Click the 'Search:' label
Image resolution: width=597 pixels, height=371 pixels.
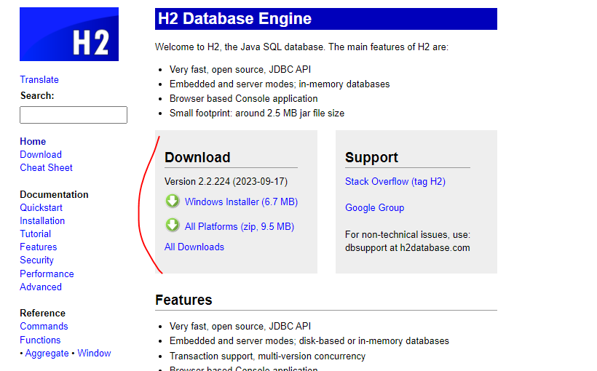point(37,95)
